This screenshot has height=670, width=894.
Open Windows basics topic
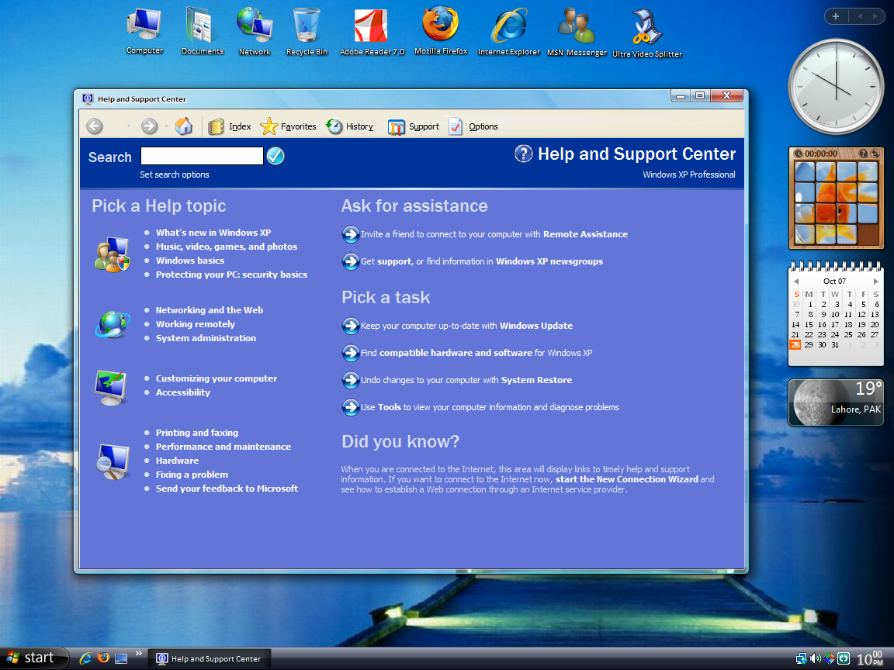click(190, 261)
